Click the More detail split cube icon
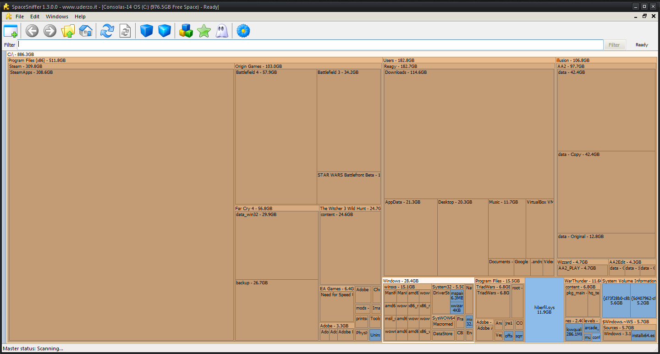The width and height of the screenshot is (660, 354). coord(165,31)
